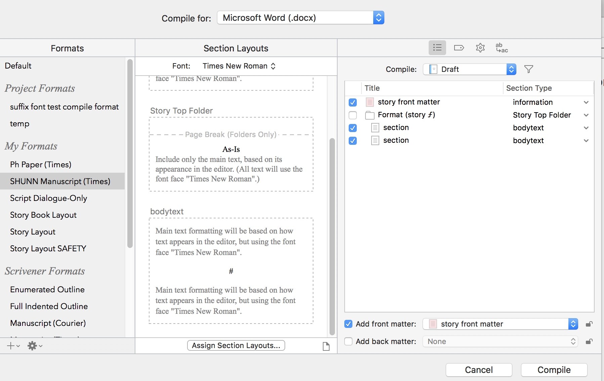Click the Section Layouts scrollbar

point(332,237)
